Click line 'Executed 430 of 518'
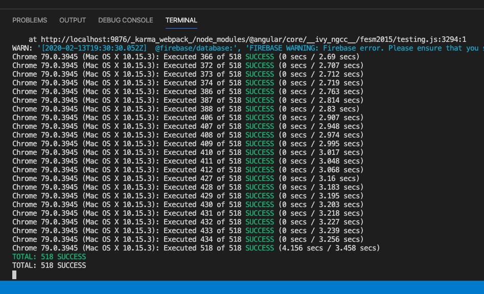Screen dimensions: 484x294 point(188,205)
